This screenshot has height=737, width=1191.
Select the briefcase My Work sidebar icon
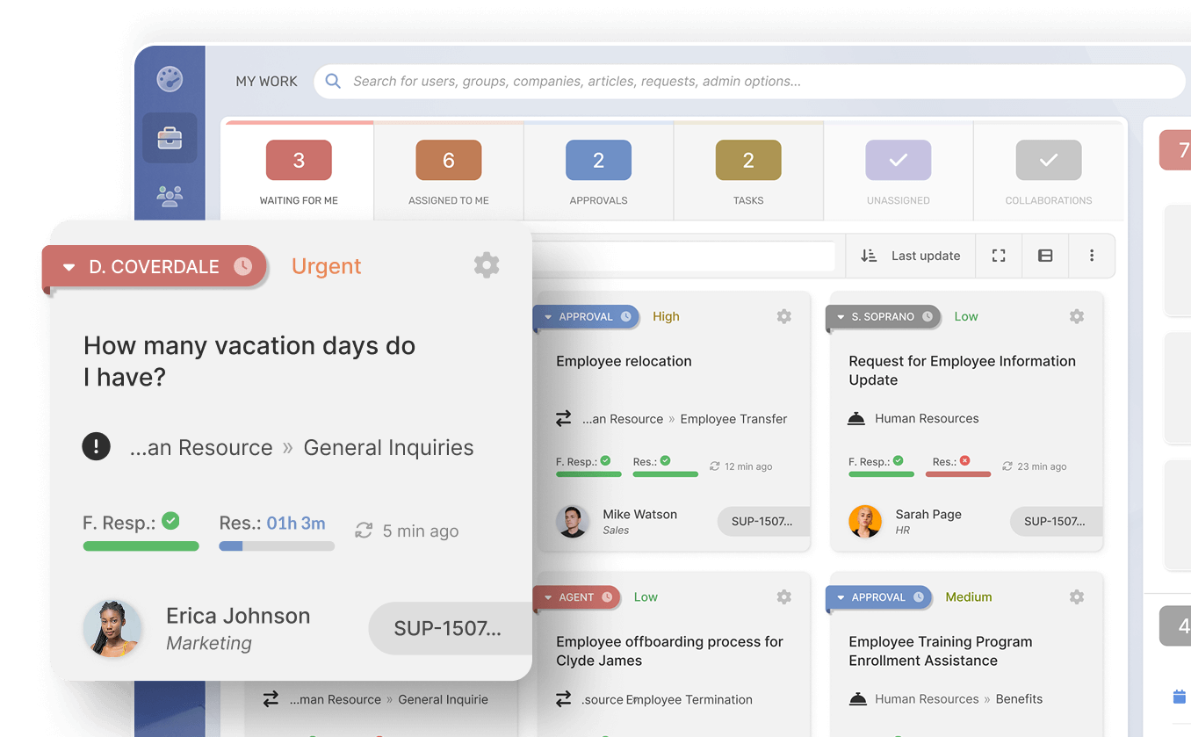[170, 138]
